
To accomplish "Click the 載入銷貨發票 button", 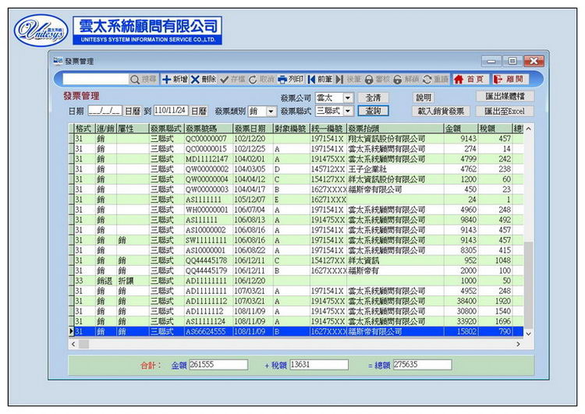I will [x=439, y=111].
